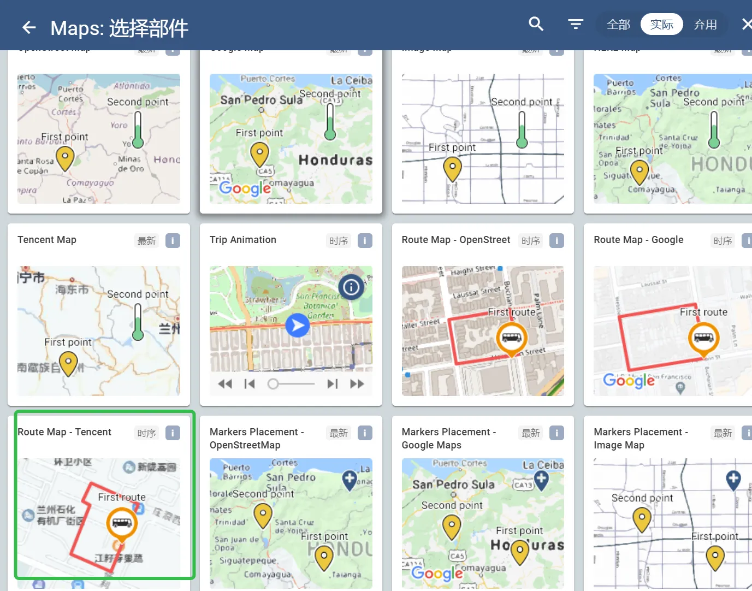Click the Trip Animation timeline slider handle
Image resolution: width=752 pixels, height=591 pixels.
click(273, 384)
